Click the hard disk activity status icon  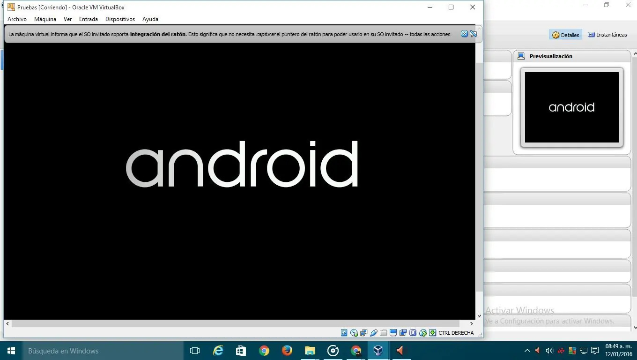click(344, 333)
